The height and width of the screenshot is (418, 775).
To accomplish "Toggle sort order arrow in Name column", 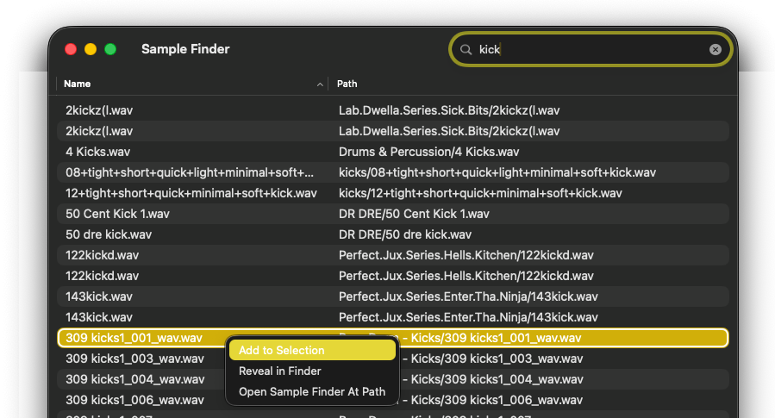I will pyautogui.click(x=321, y=84).
